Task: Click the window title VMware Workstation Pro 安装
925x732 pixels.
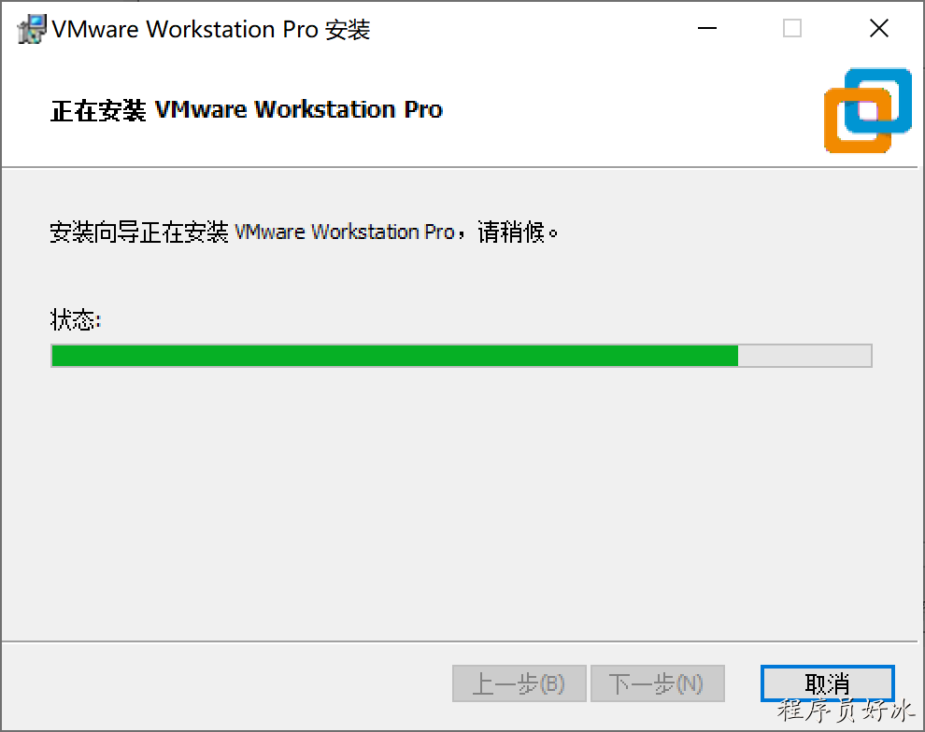Action: click(x=210, y=30)
